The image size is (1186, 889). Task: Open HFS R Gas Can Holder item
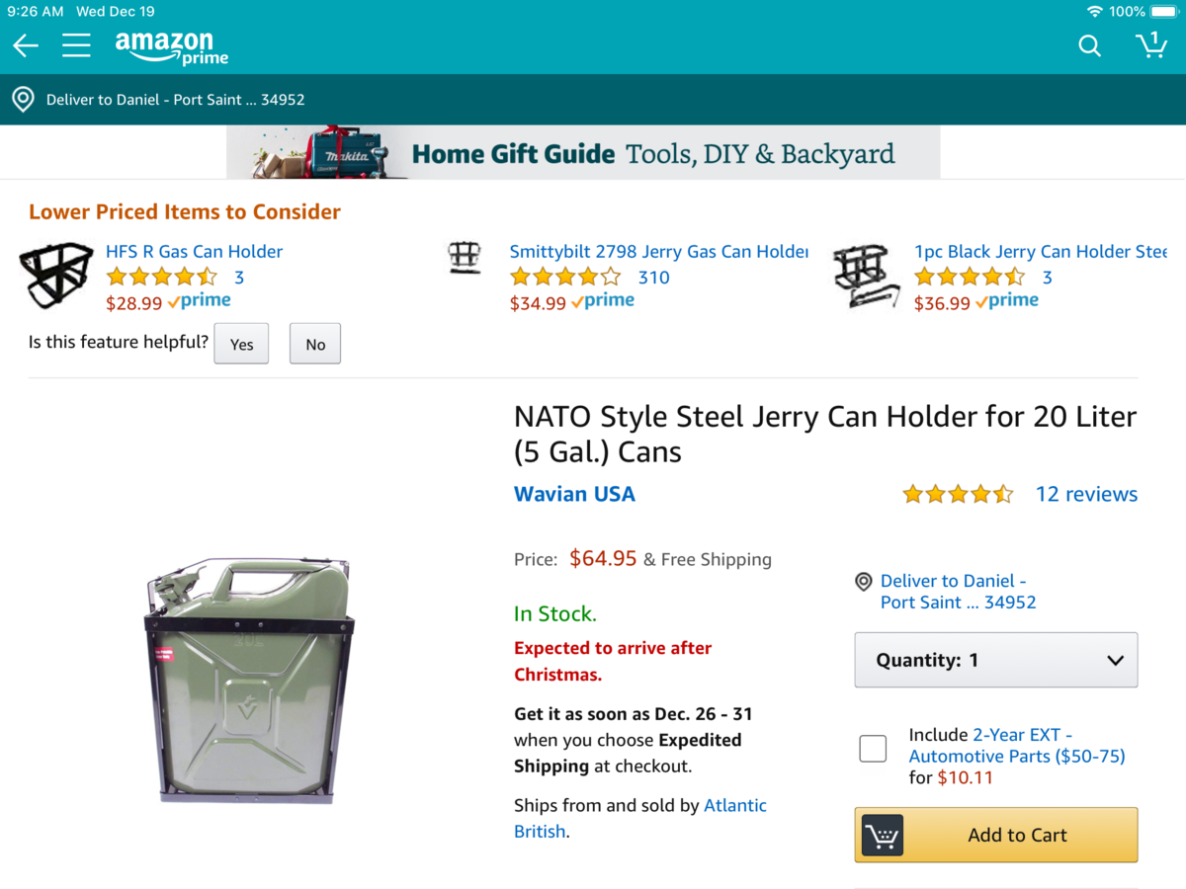coord(194,252)
